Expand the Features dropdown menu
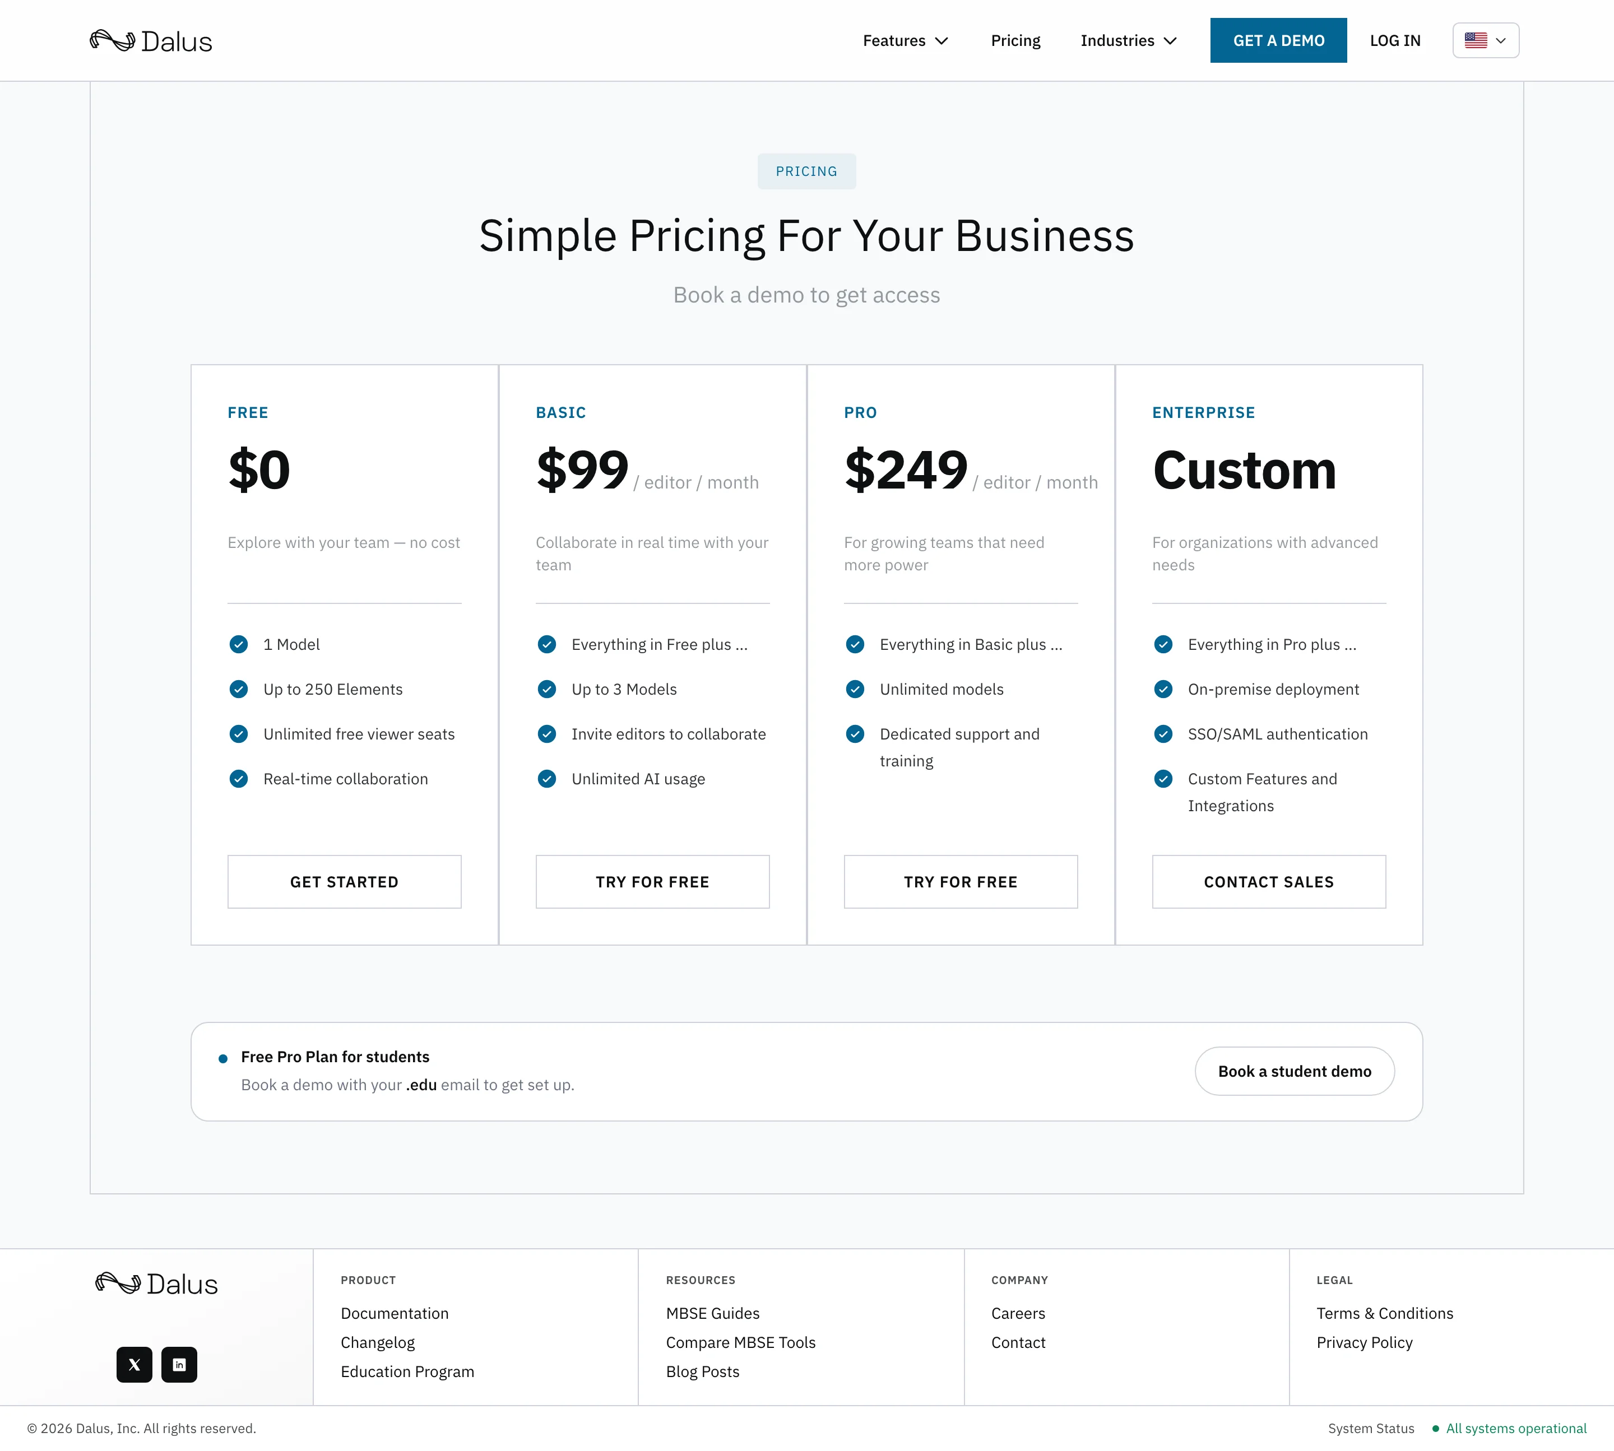Screen dimensions: 1614x1451 906,41
